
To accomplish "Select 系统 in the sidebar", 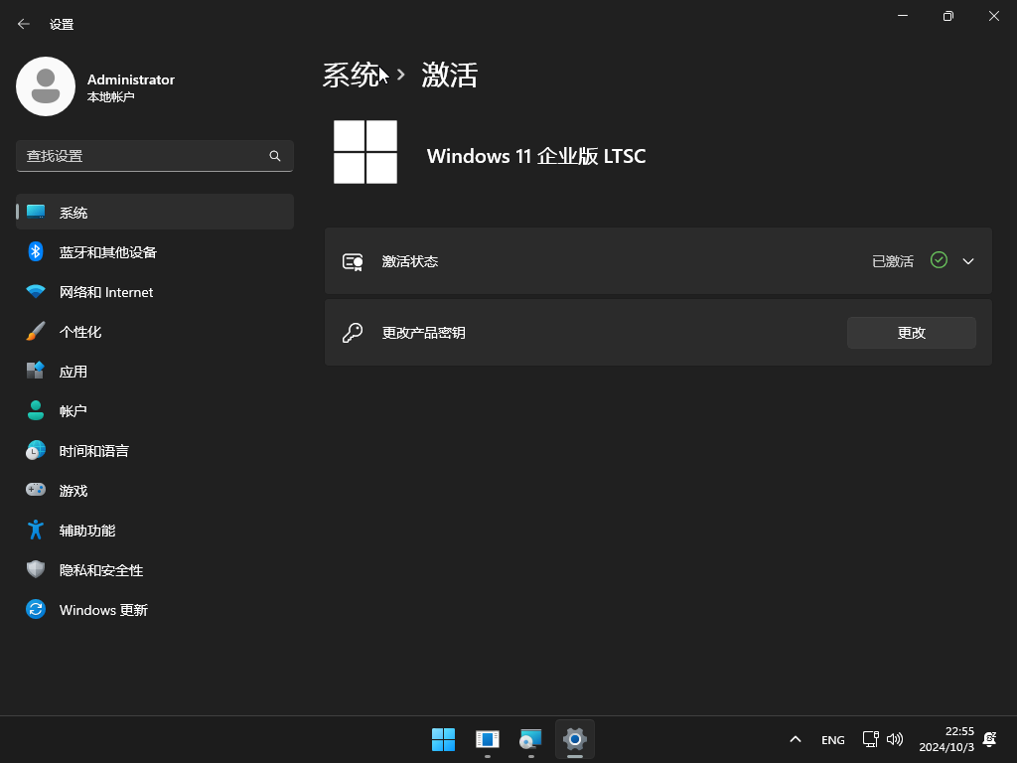I will (x=154, y=213).
